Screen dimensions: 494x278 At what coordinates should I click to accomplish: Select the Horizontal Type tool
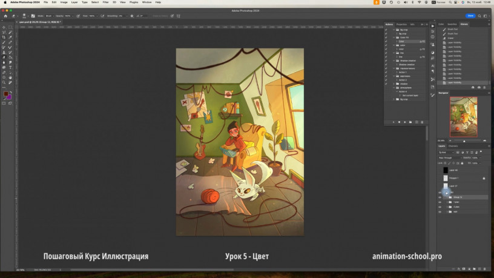pos(10,67)
